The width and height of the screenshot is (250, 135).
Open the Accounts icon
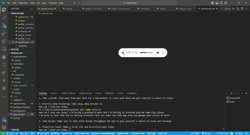tap(4, 120)
